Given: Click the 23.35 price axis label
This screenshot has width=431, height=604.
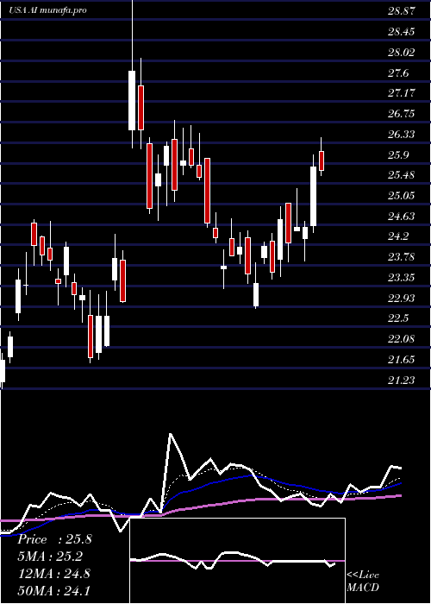Looking at the screenshot, I should point(402,278).
